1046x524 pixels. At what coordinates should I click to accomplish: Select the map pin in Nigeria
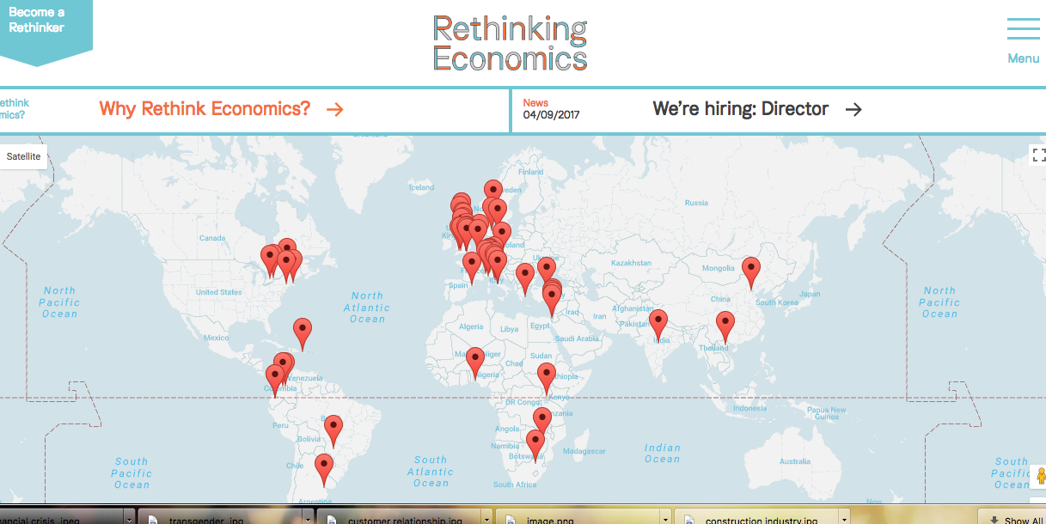(x=475, y=363)
